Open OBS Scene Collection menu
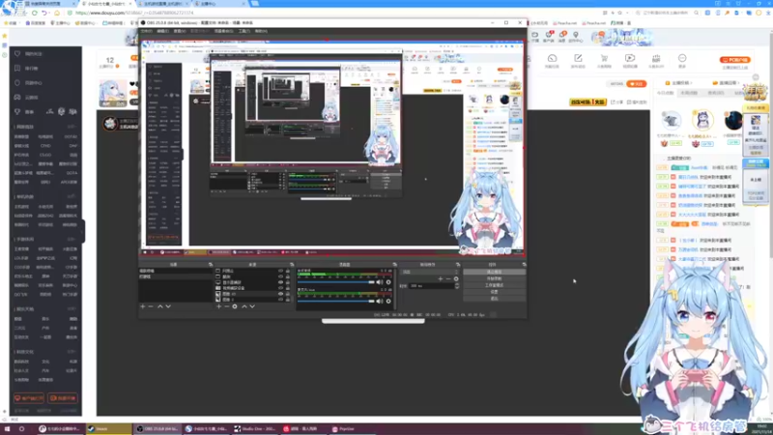The height and width of the screenshot is (435, 773). tap(224, 31)
